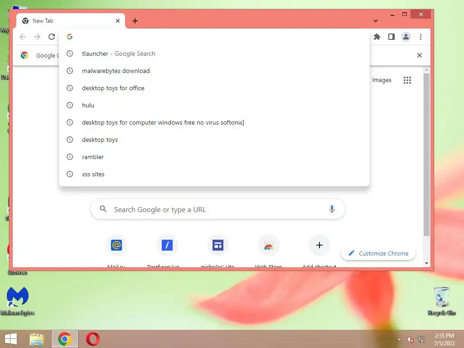Select the hulu suggestion

[x=214, y=105]
